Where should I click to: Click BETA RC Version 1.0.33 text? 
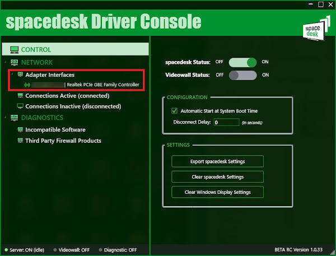click(x=298, y=250)
